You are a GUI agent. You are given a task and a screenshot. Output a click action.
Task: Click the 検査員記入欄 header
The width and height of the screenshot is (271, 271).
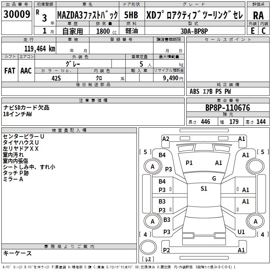click(x=69, y=130)
